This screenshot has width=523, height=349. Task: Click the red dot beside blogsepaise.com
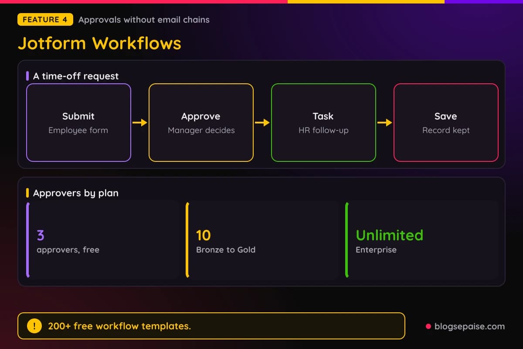pos(428,326)
